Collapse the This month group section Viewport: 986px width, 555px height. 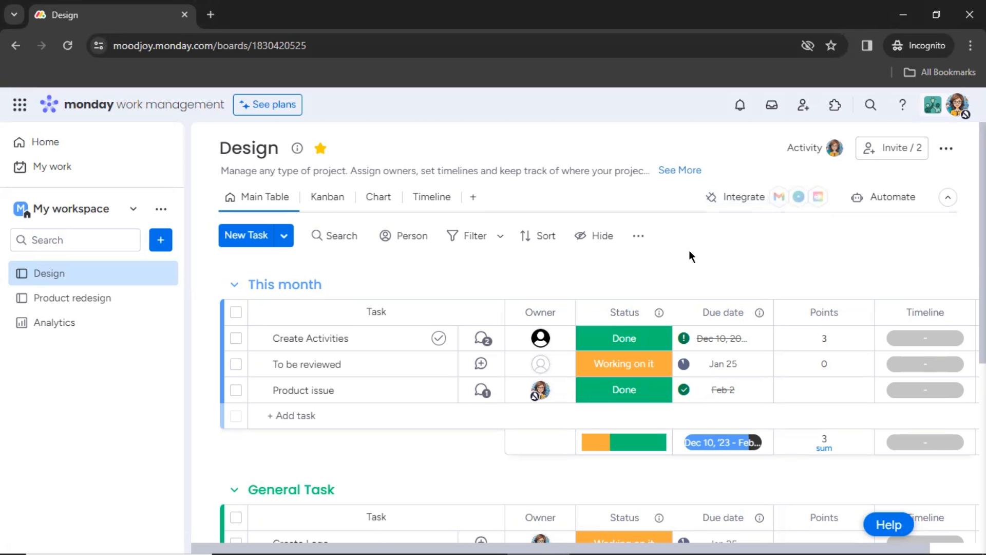[x=233, y=285]
